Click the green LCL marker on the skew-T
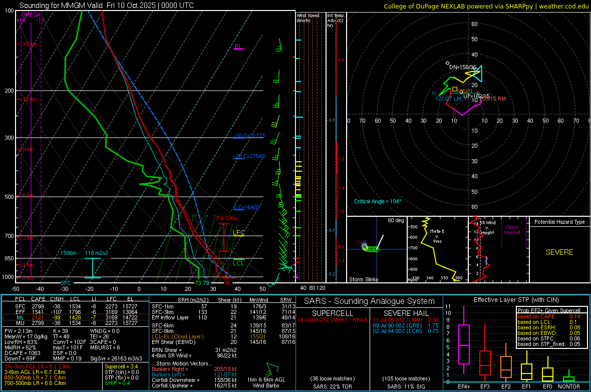 click(238, 263)
